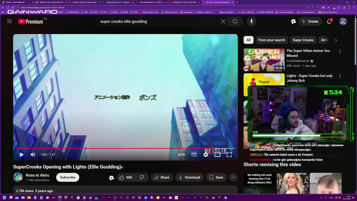The image size is (357, 201).
Task: Enter fullscreen mode
Action: tap(229, 155)
